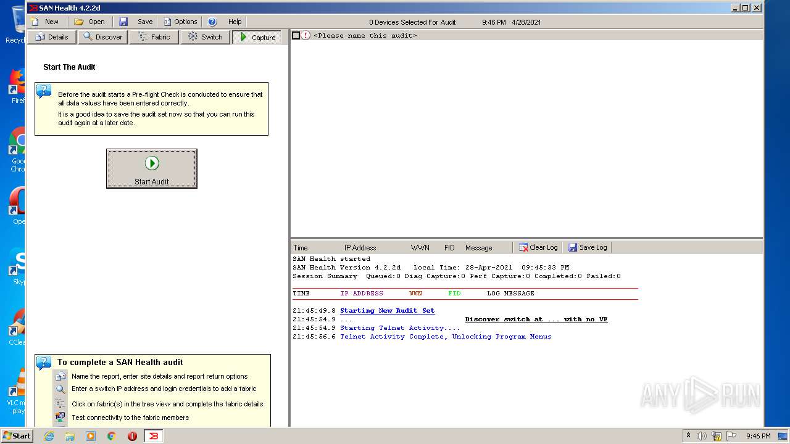This screenshot has width=790, height=444.
Task: Click the red warning icon in tree
Action: [306, 36]
